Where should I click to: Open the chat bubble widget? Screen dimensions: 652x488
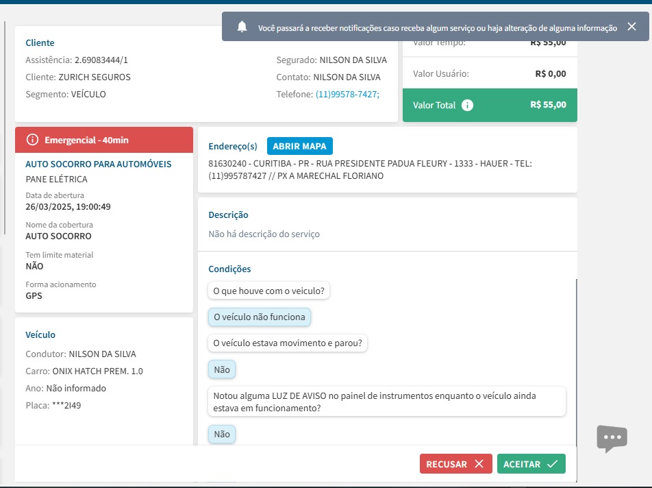click(612, 438)
